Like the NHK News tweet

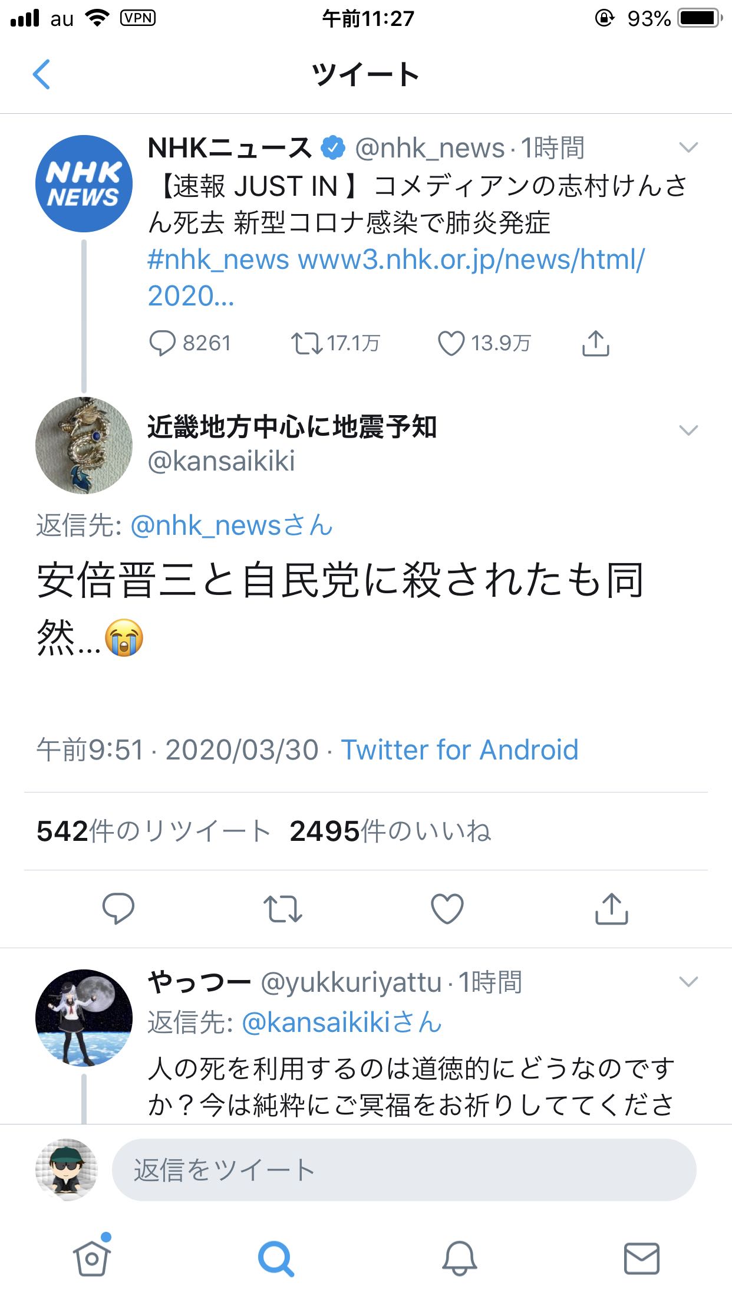(451, 343)
